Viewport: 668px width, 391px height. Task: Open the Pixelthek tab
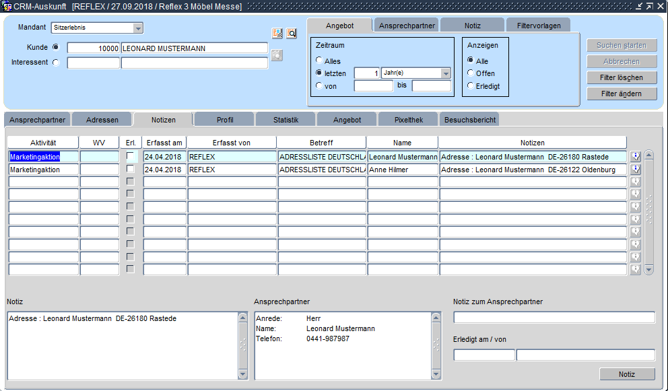click(409, 120)
